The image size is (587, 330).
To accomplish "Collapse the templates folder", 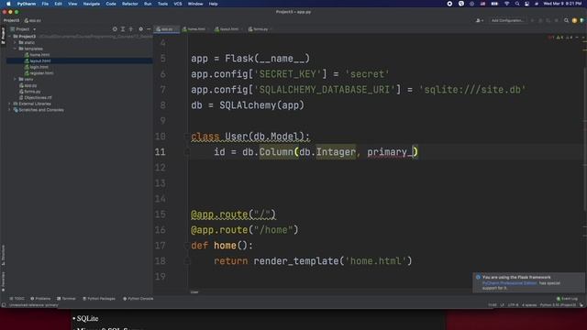I will pos(15,49).
